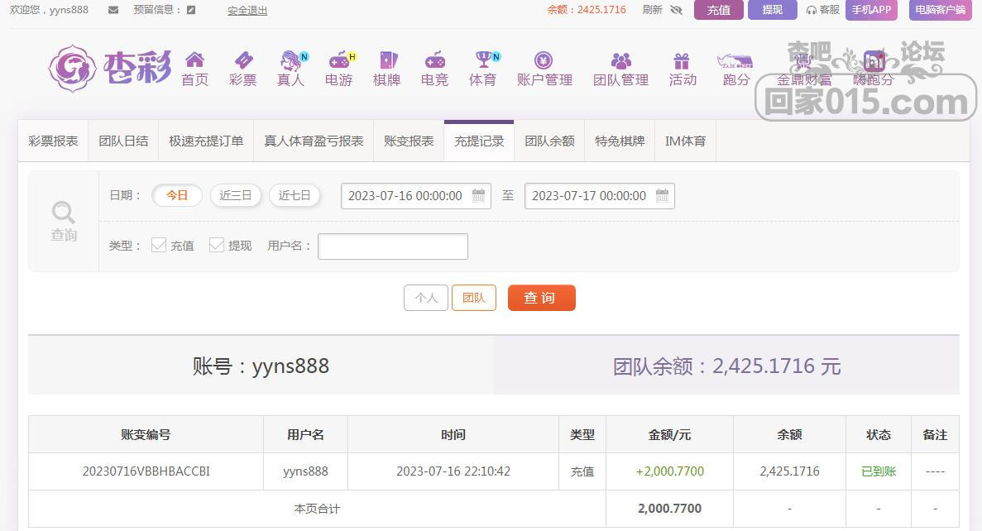Click 金额/元 column header
The height and width of the screenshot is (531, 982).
(x=669, y=434)
